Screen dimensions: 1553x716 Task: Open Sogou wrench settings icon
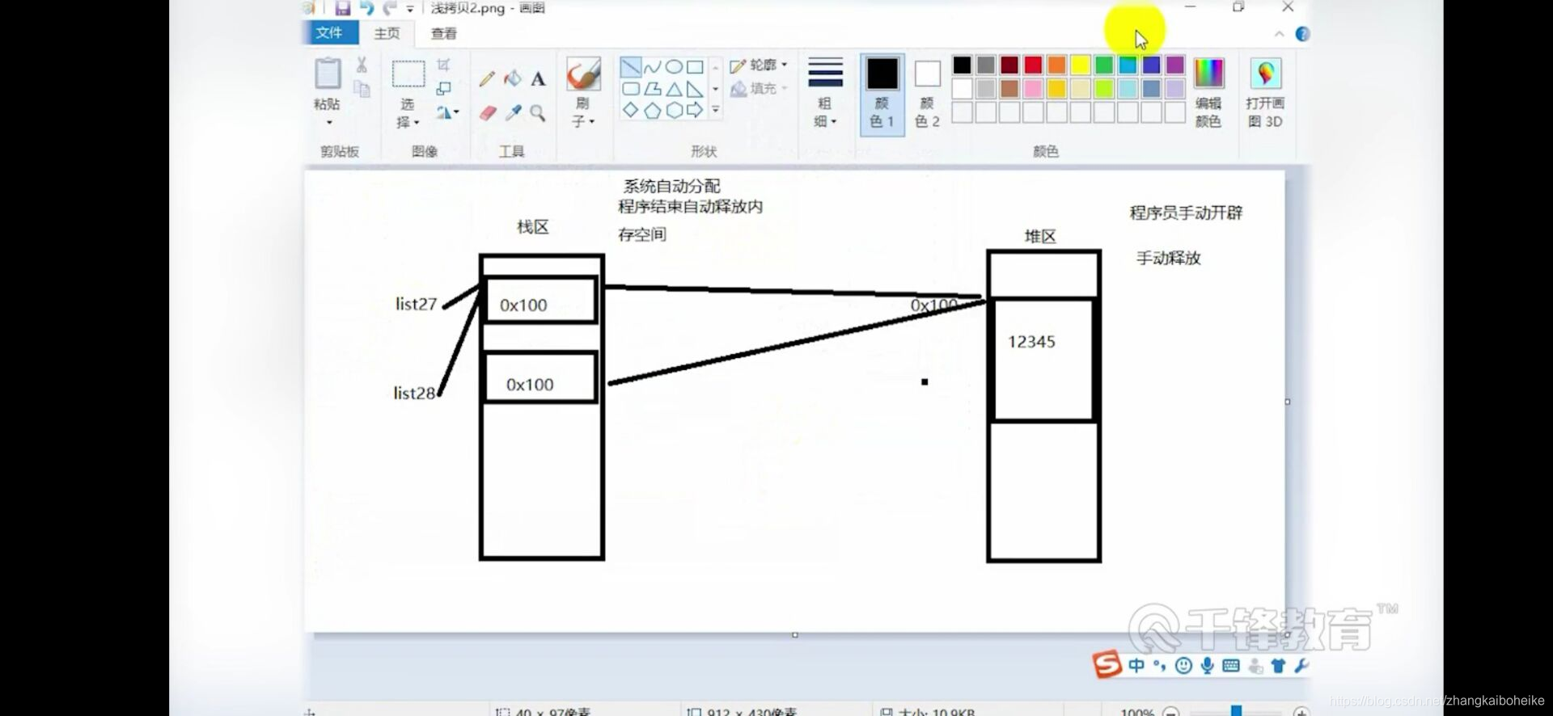pyautogui.click(x=1301, y=666)
